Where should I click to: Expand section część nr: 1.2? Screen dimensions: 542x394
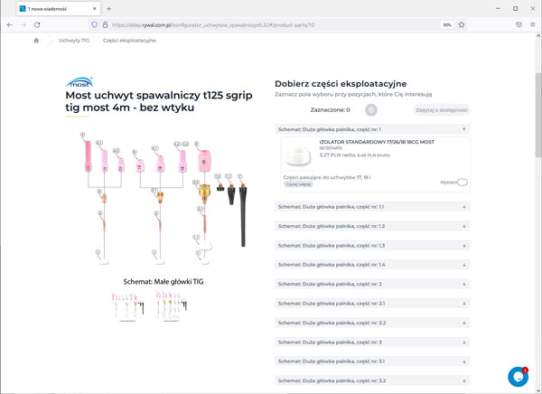pos(372,226)
